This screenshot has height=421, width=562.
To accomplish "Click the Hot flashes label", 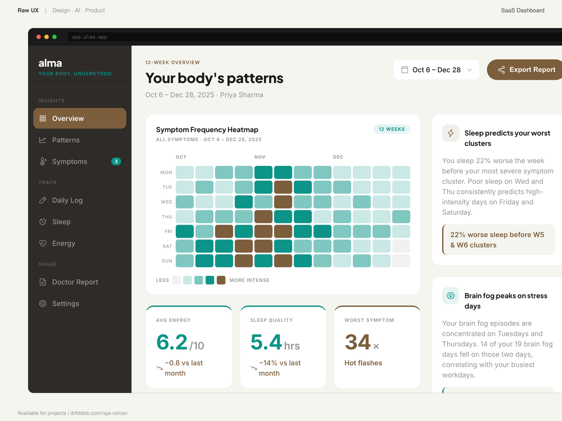I will pyautogui.click(x=363, y=363).
